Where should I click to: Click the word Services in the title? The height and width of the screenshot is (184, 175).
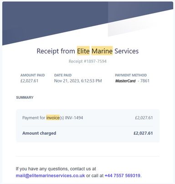tap(127, 51)
